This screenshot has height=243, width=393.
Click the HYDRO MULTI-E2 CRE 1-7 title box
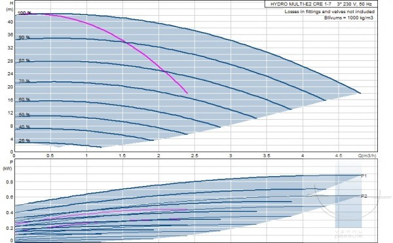tap(321, 4)
